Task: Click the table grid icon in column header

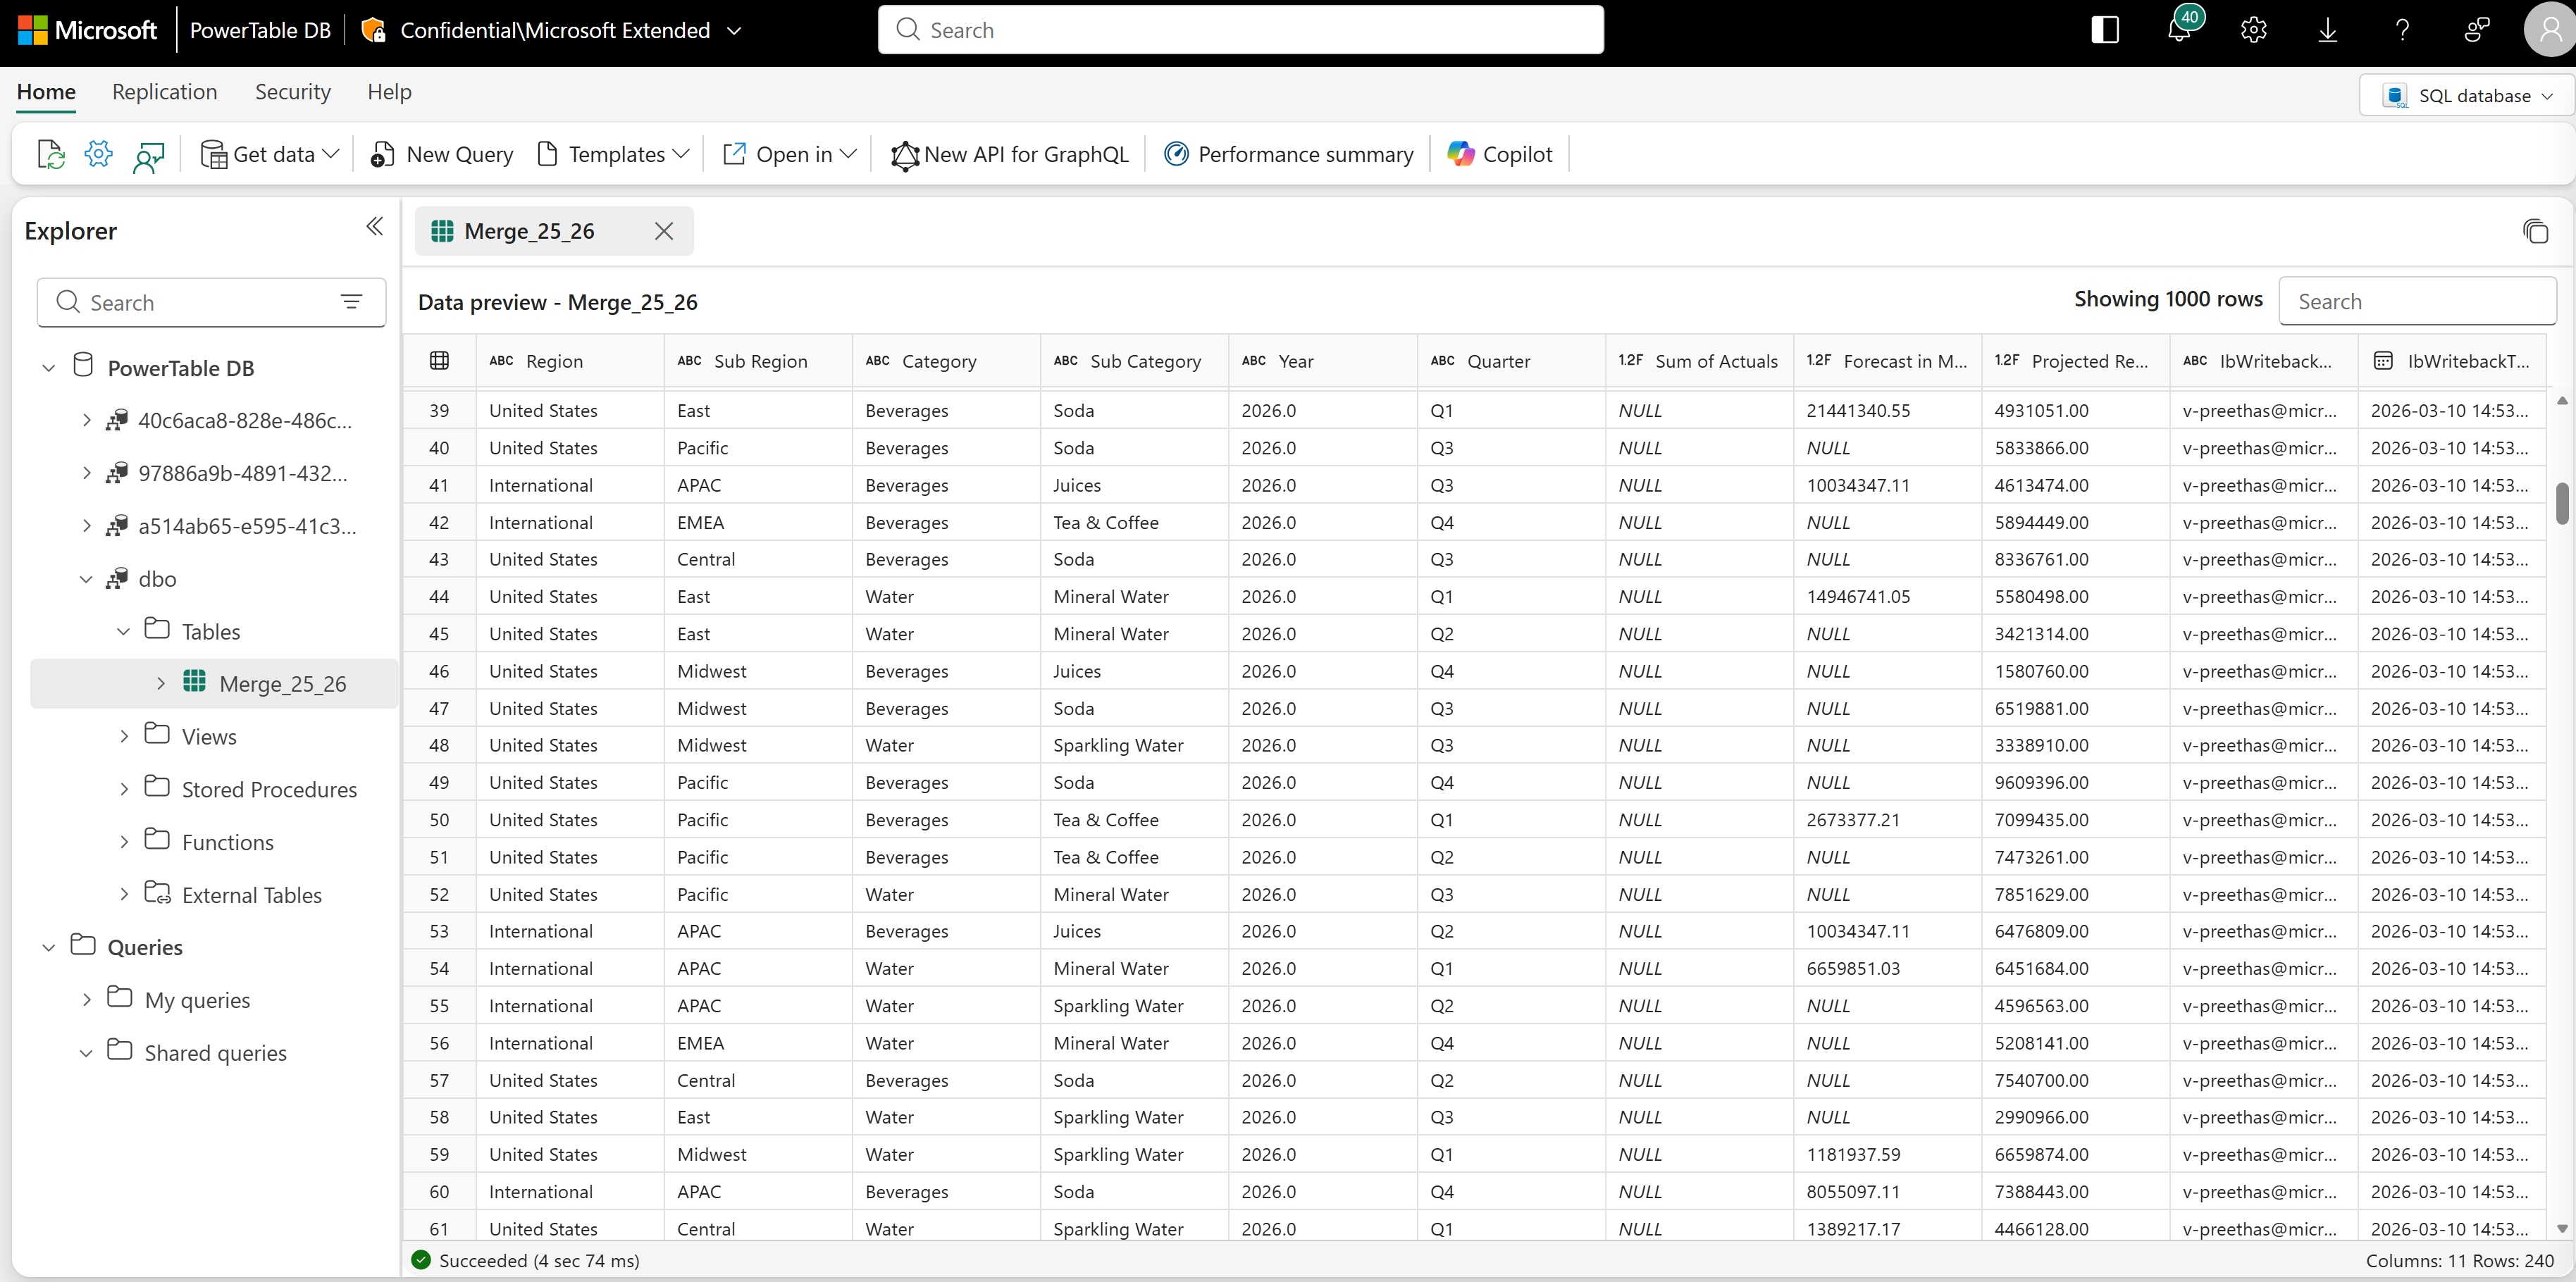Action: (439, 361)
